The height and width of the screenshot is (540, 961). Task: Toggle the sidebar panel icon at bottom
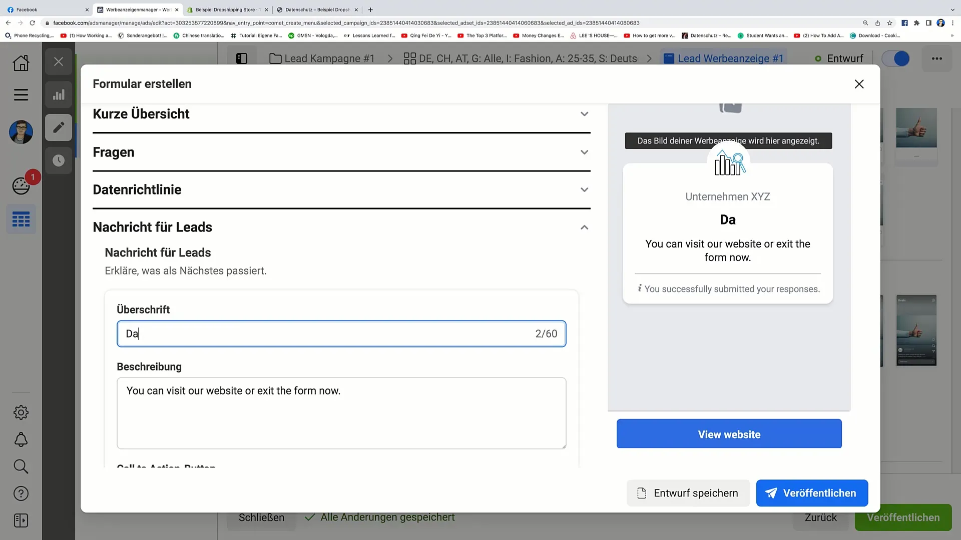point(21,520)
